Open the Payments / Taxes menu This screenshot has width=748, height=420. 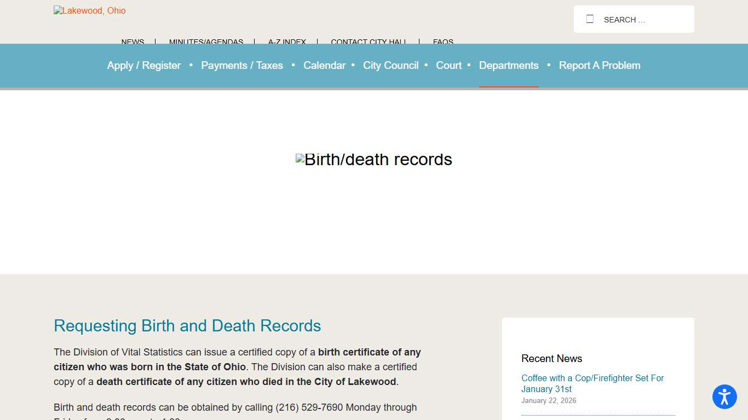tap(242, 66)
